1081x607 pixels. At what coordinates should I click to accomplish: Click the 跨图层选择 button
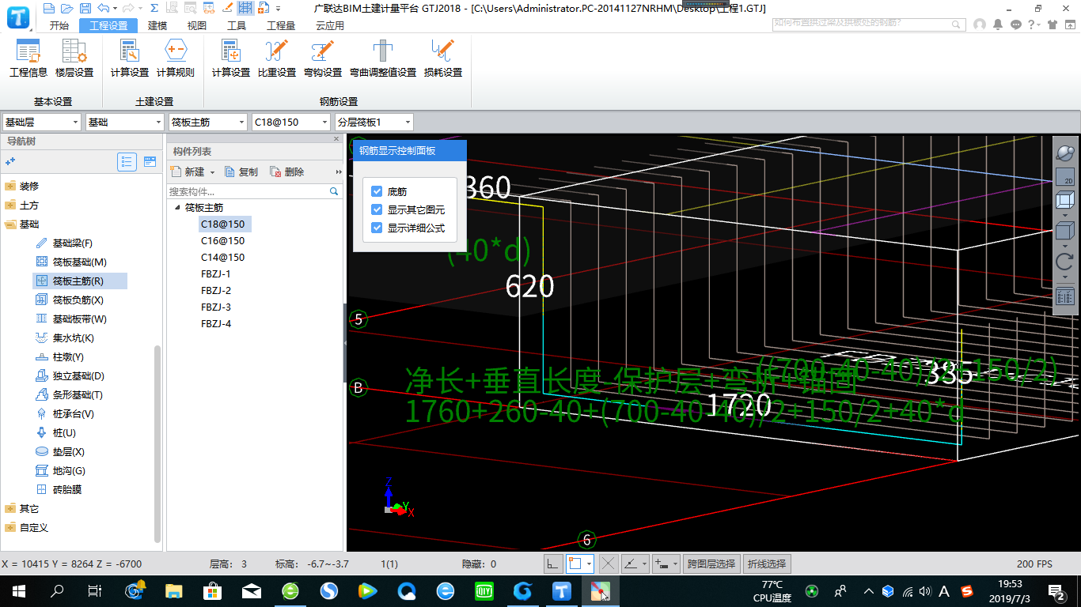(713, 564)
